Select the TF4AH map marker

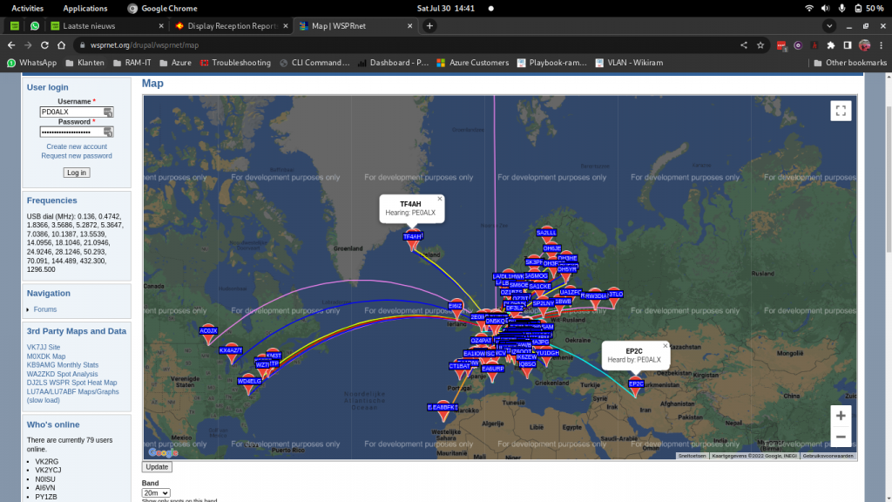[412, 241]
